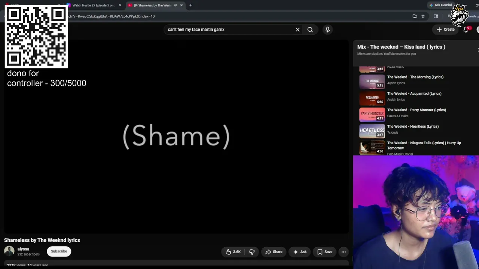Open the Create menu button
Screen dimensions: 479x269
[445, 30]
